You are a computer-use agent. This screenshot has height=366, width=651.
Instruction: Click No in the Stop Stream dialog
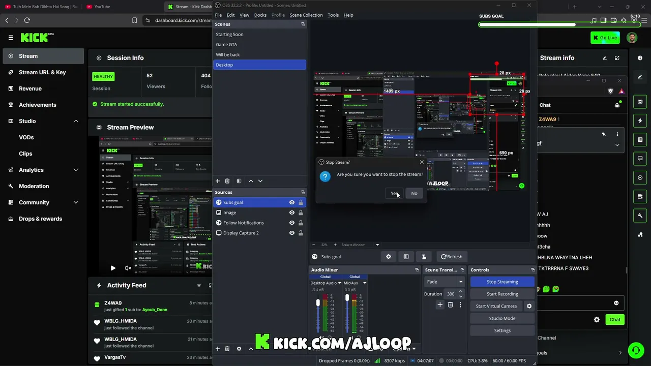[x=414, y=193]
